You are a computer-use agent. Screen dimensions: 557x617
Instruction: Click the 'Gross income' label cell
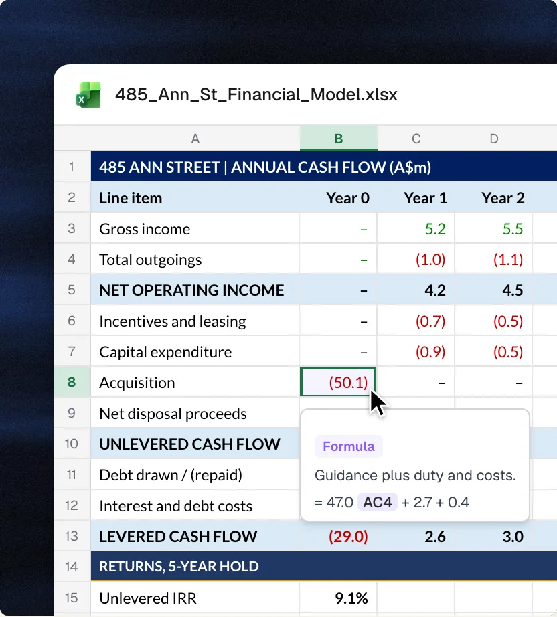pos(195,228)
